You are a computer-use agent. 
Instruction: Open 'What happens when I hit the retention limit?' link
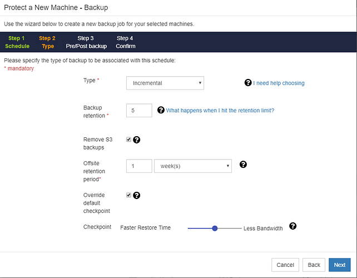[220, 111]
